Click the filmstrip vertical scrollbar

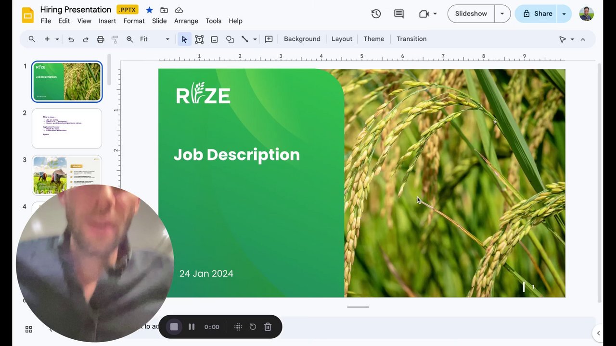[109, 70]
